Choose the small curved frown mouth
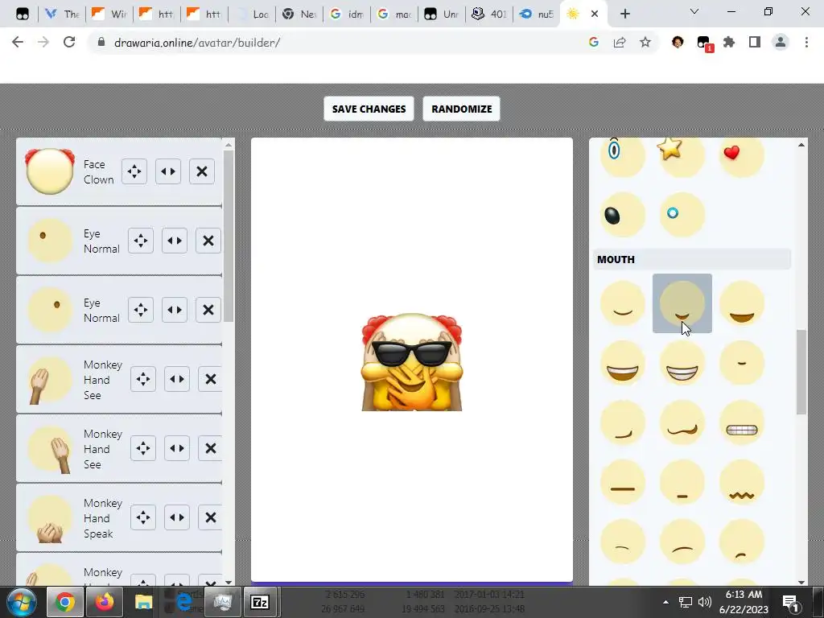 pyautogui.click(x=741, y=542)
